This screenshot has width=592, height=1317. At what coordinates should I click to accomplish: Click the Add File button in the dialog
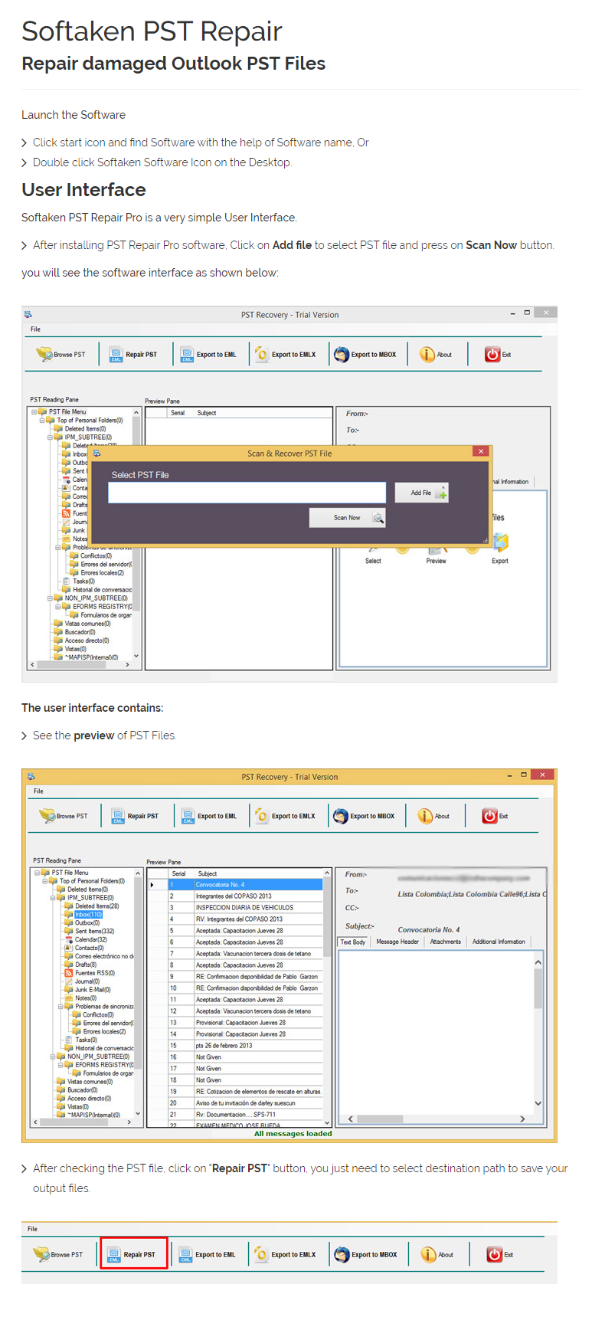(421, 493)
